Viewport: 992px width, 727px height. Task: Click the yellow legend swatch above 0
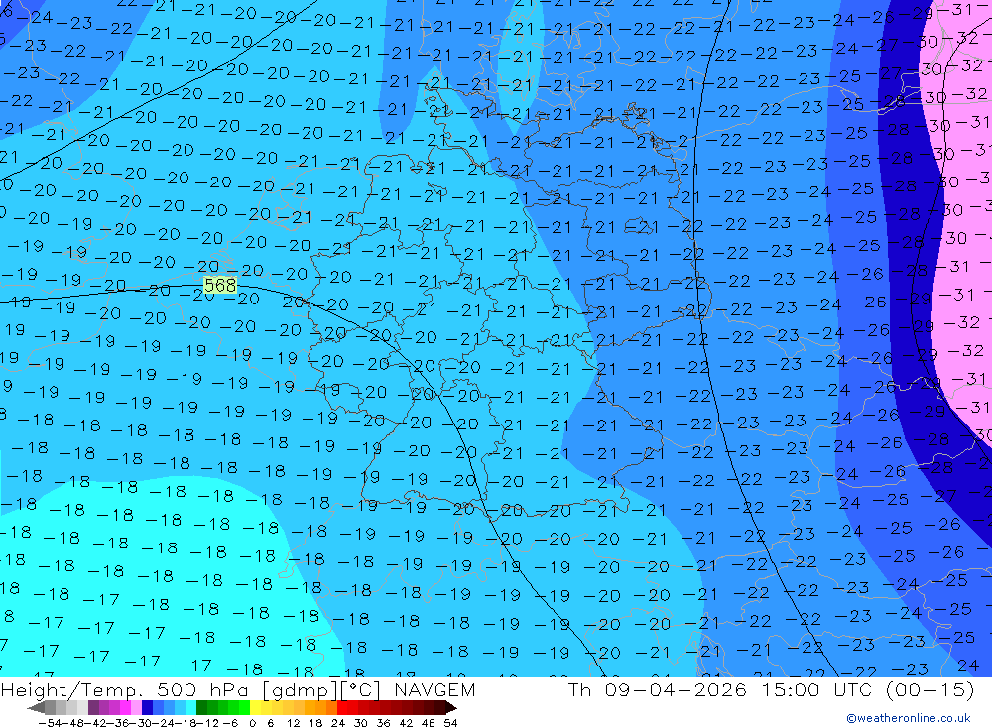pyautogui.click(x=255, y=708)
